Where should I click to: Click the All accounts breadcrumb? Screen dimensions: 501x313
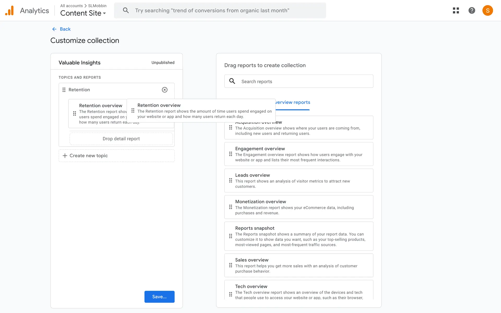click(71, 6)
